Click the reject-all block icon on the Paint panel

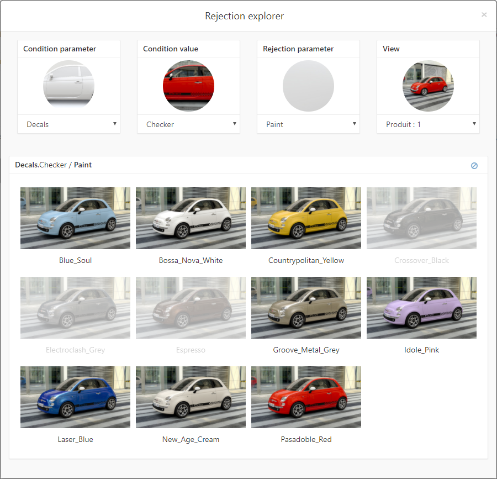pyautogui.click(x=474, y=165)
